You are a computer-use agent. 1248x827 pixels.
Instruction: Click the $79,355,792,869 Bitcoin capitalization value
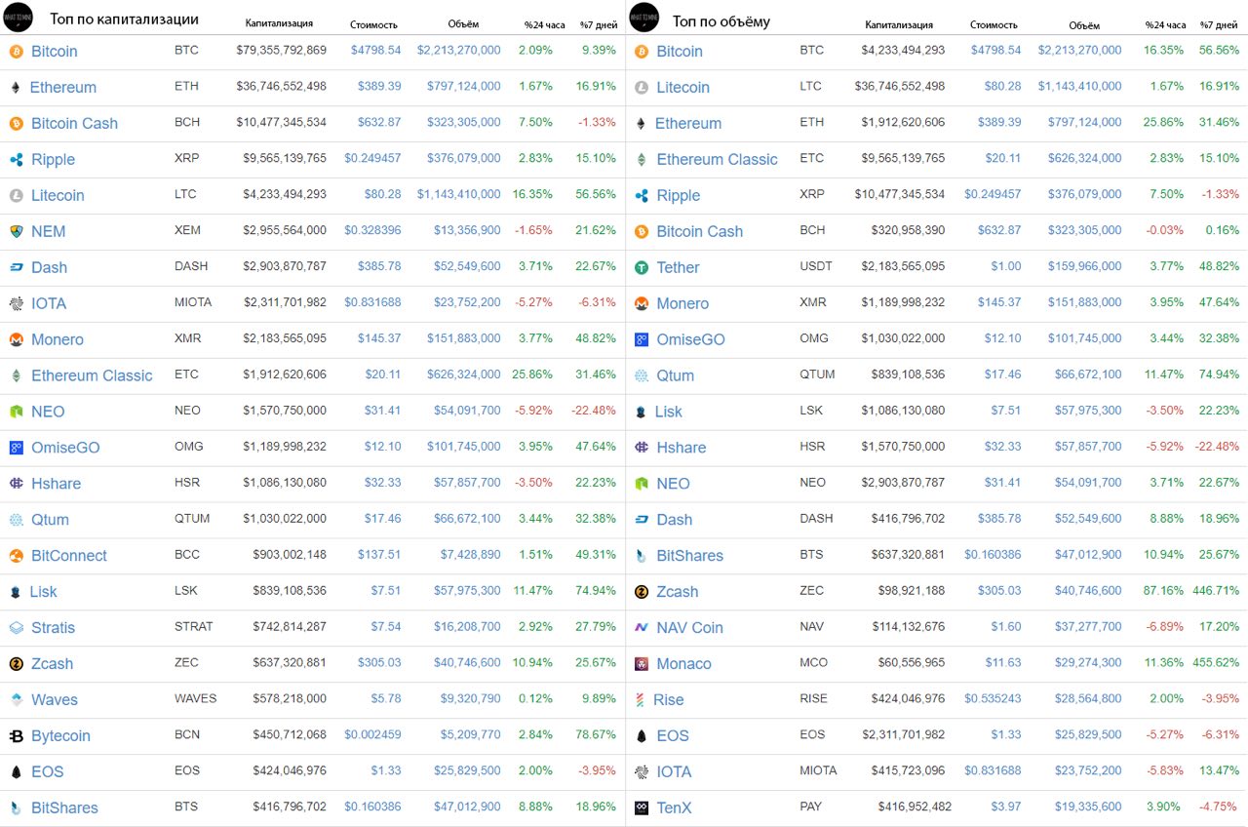pos(281,50)
